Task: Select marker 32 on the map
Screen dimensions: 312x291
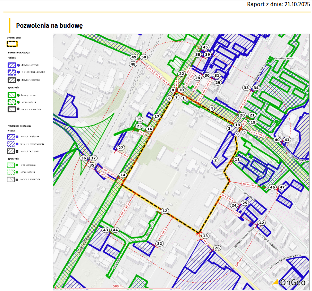Action: (x=159, y=243)
